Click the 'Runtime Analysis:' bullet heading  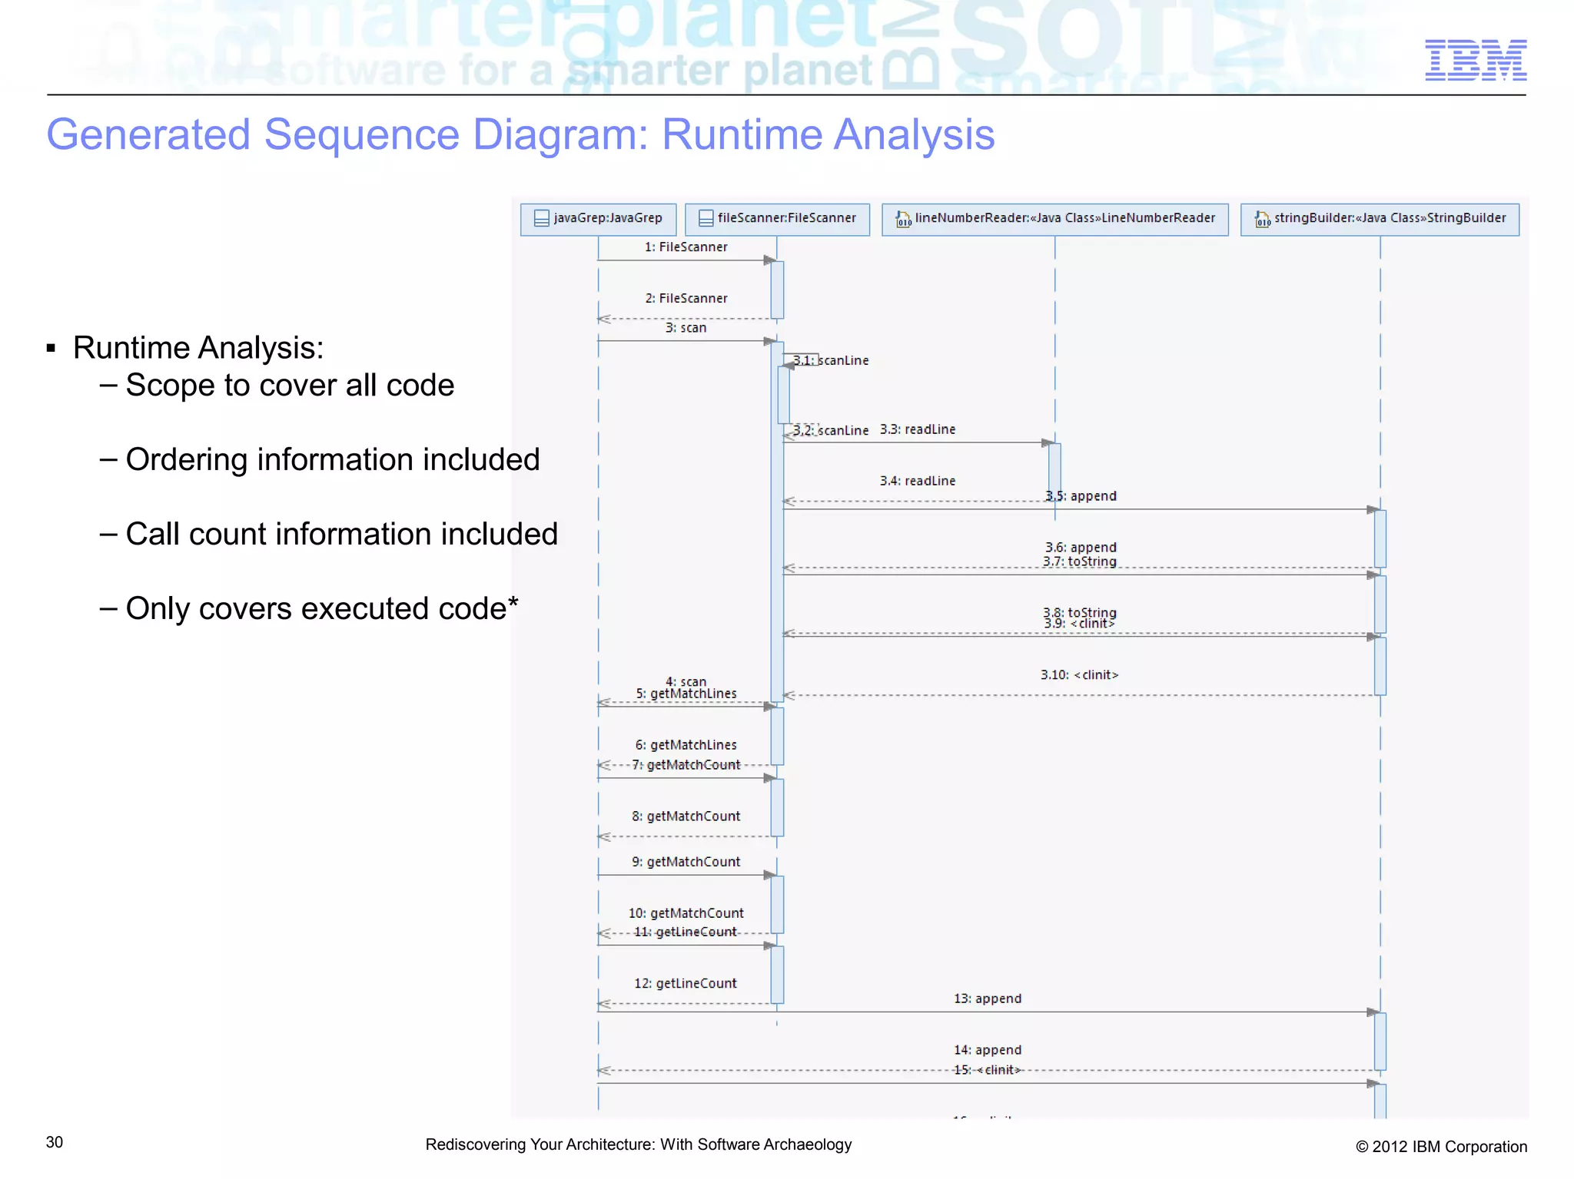point(198,348)
